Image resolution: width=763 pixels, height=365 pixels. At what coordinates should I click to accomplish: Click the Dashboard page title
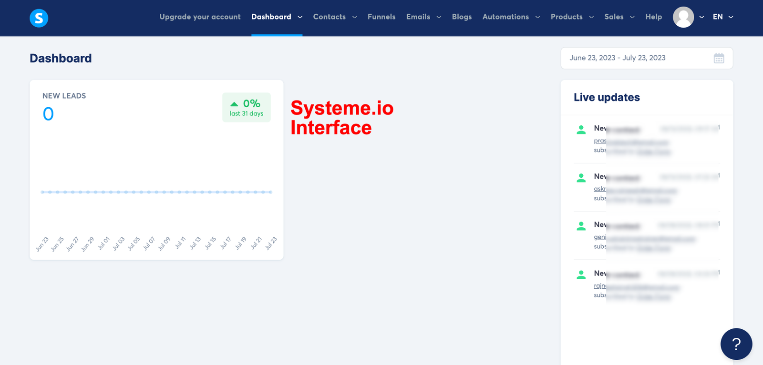[61, 58]
